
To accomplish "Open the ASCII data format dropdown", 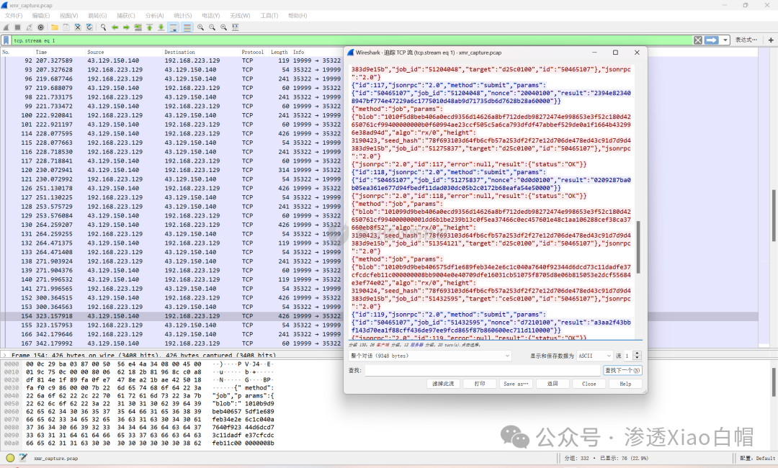I will (x=594, y=356).
